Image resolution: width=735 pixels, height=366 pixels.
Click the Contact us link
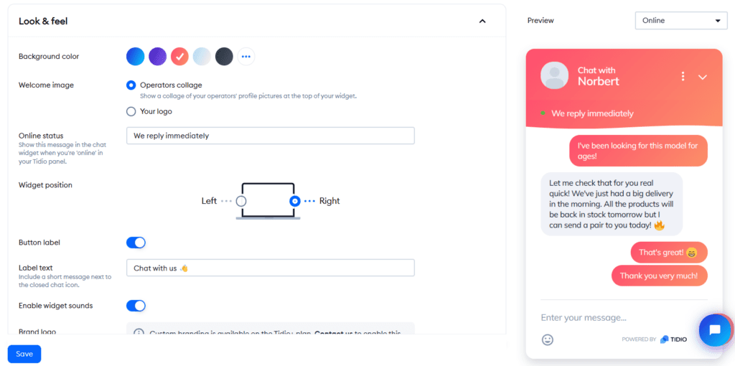coord(333,334)
